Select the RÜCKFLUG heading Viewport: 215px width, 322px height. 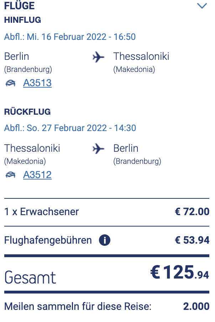[x=27, y=112]
